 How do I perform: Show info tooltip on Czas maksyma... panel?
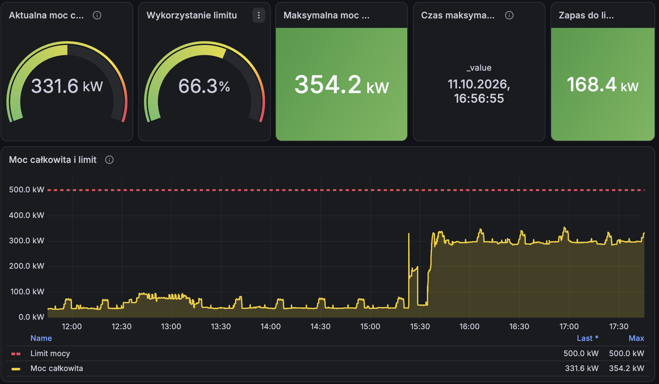(509, 15)
